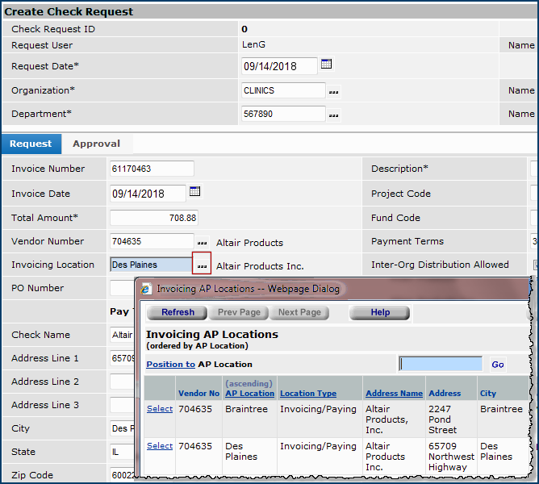Select the Request tab
539x484 pixels.
point(31,144)
